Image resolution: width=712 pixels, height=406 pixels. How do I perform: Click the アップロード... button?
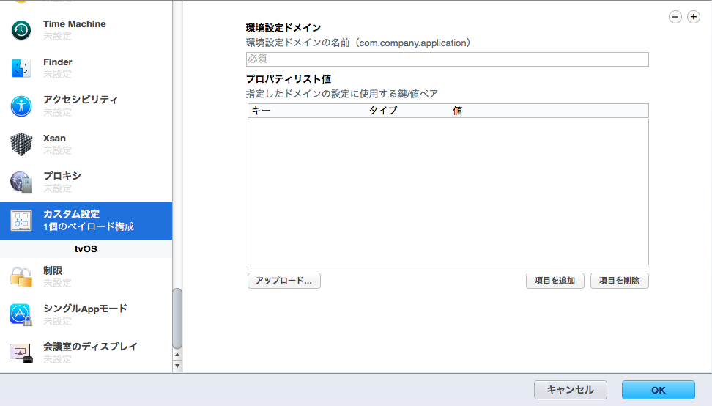pyautogui.click(x=283, y=281)
